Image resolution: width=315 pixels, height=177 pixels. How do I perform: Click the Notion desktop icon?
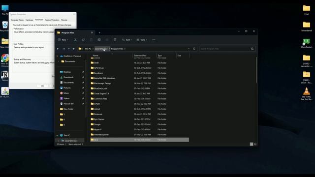coord(5,76)
